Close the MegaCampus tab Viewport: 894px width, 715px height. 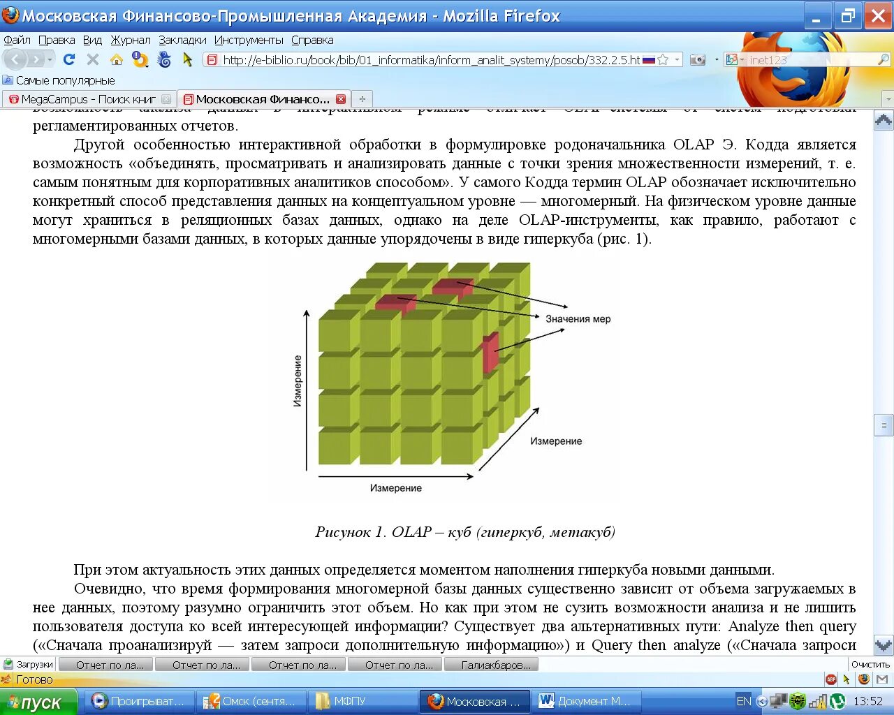pos(166,99)
